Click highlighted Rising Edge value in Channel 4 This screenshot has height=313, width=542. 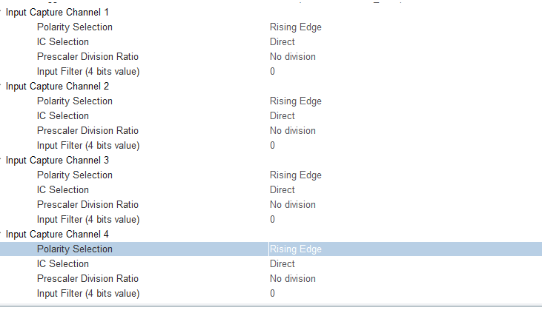point(295,249)
